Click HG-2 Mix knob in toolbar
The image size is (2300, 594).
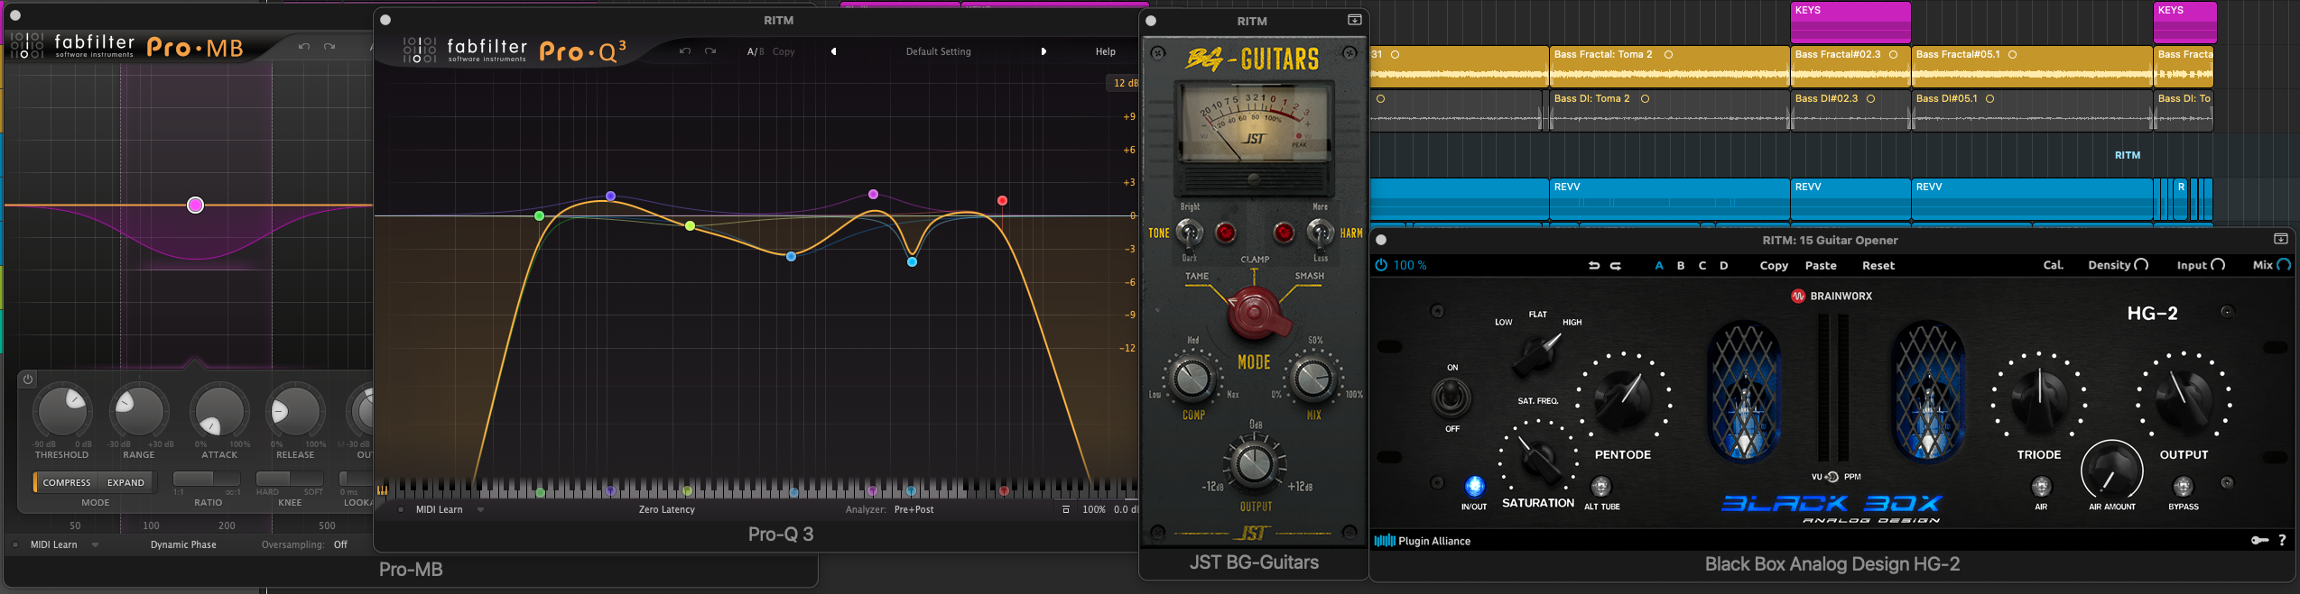click(2284, 265)
